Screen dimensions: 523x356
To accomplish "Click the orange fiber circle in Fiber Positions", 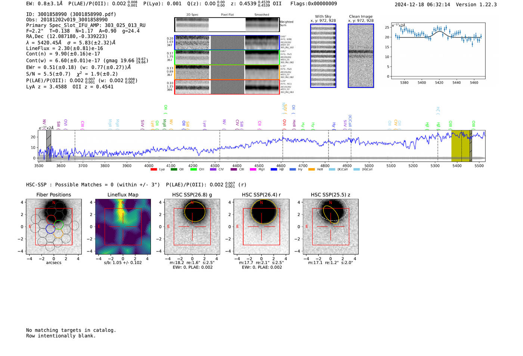I will [58, 234].
